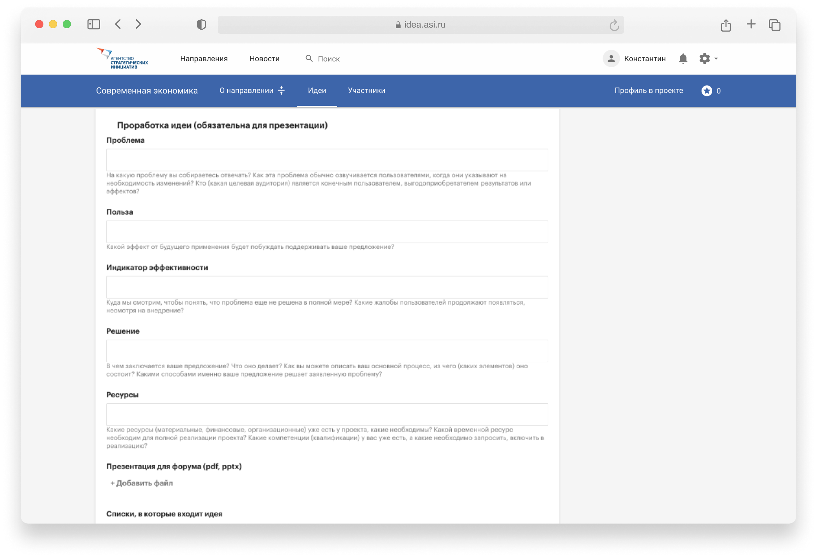Click into the Проблема text field

pyautogui.click(x=327, y=160)
